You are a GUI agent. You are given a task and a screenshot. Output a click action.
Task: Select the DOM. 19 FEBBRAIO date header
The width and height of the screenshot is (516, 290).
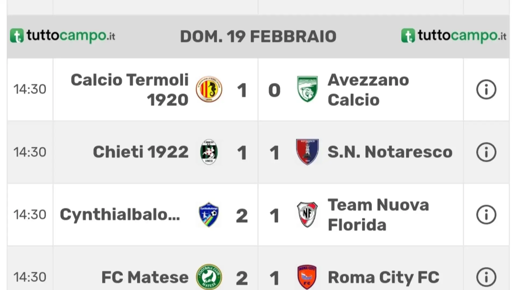pos(258,37)
